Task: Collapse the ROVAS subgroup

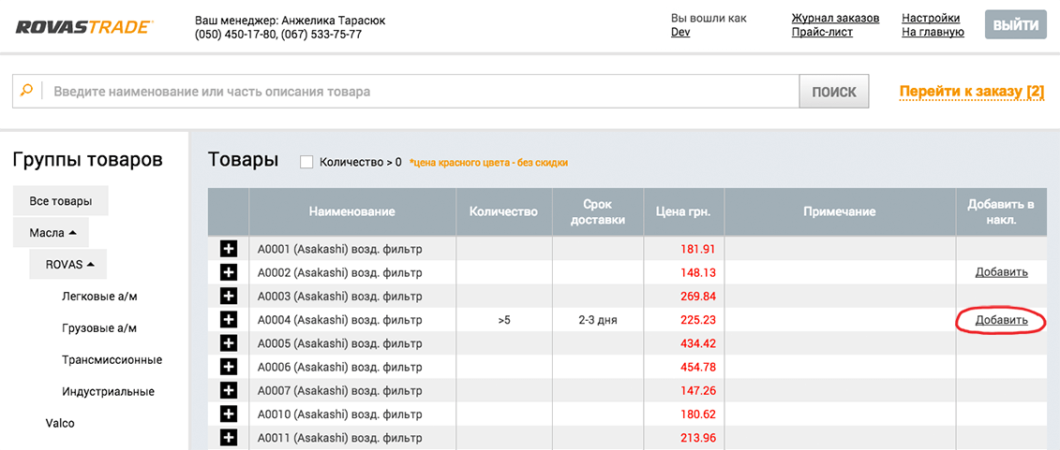Action: pyautogui.click(x=67, y=265)
